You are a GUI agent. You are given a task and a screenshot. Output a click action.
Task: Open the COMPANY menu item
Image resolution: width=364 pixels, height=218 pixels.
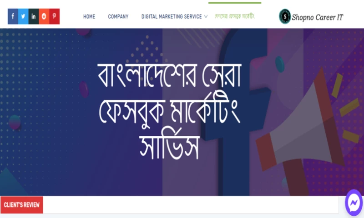pyautogui.click(x=118, y=17)
